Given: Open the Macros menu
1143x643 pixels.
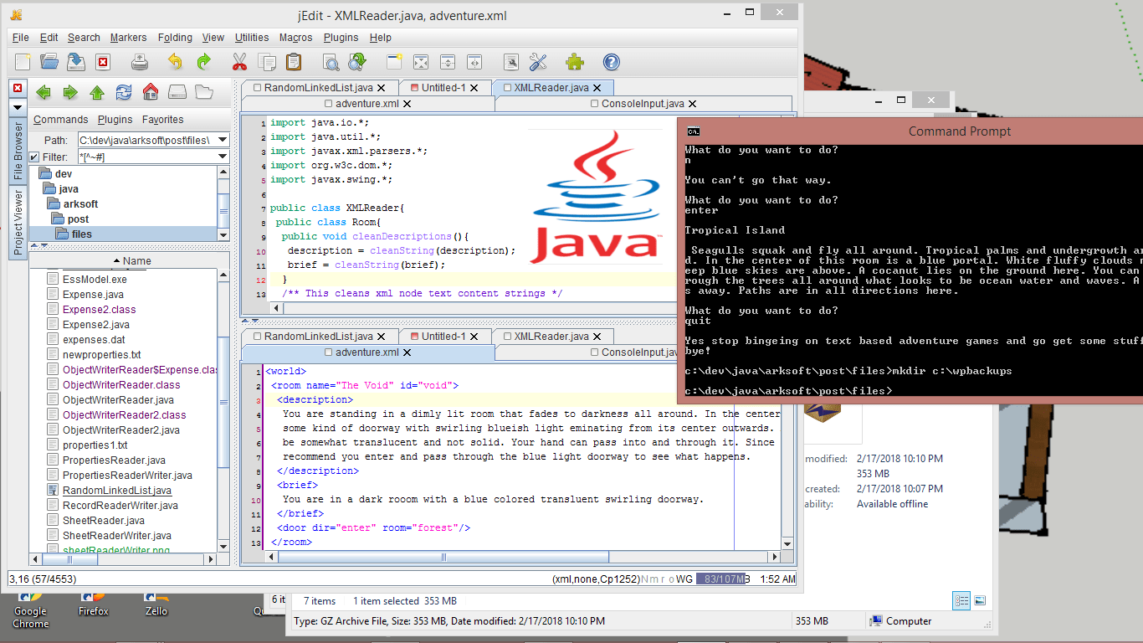Looking at the screenshot, I should pos(296,38).
